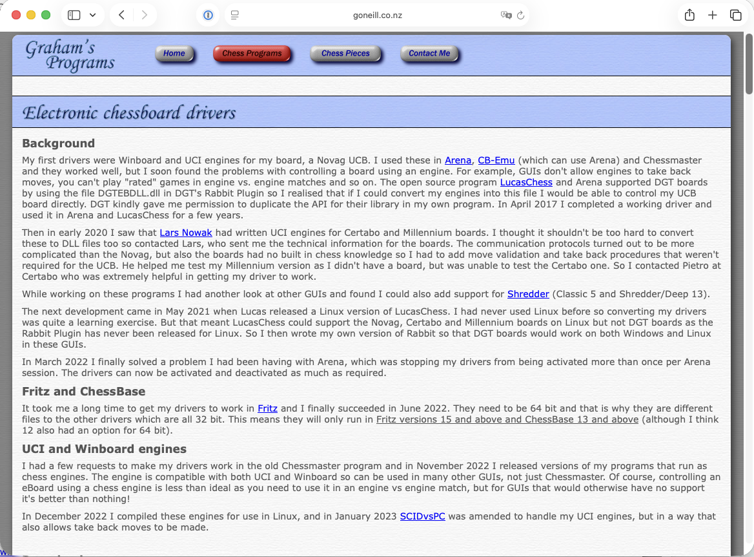754x557 pixels.
Task: Go back with the left arrow
Action: point(121,15)
